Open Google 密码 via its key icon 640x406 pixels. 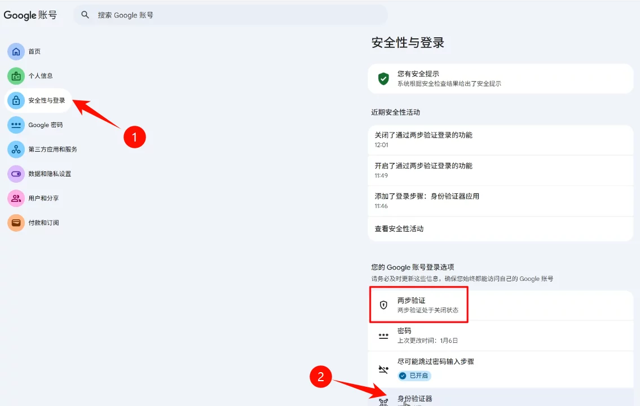(x=16, y=125)
